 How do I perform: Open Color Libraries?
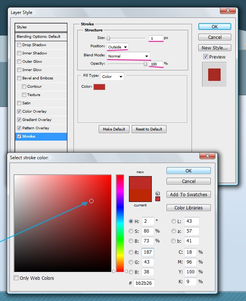click(188, 208)
